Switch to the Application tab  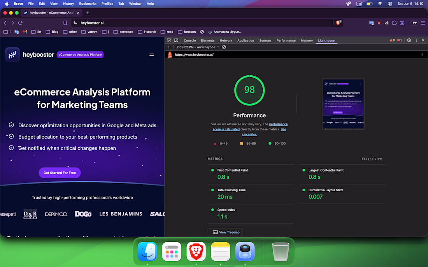pos(246,40)
